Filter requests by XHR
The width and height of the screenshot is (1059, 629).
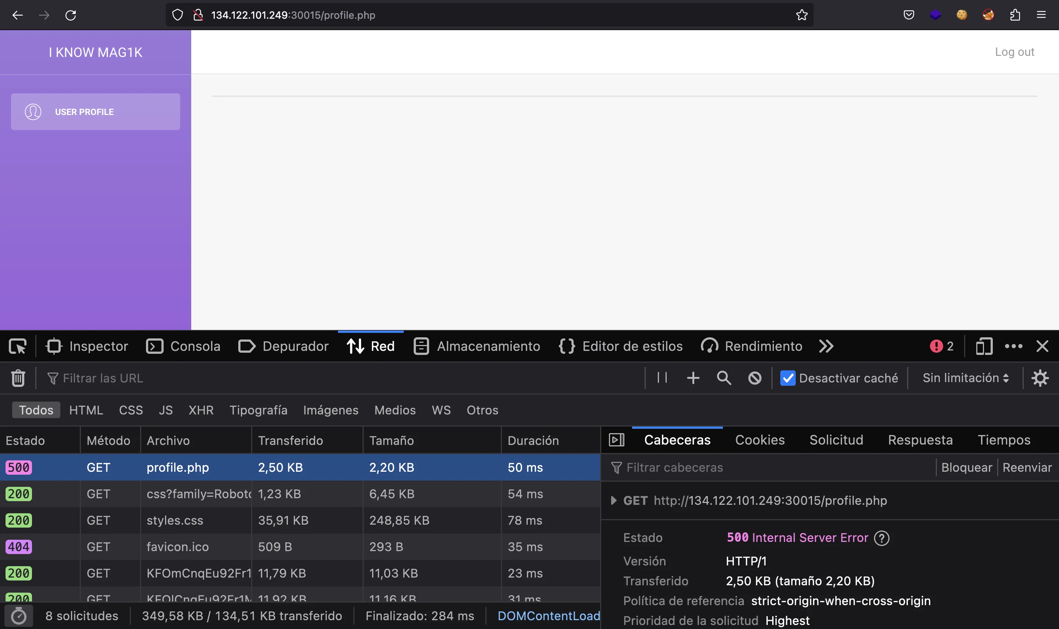click(x=201, y=410)
